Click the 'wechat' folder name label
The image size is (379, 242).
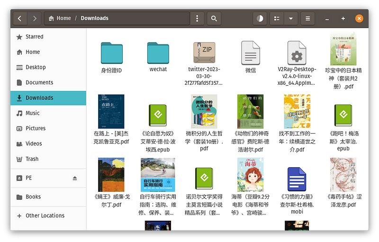[x=158, y=69]
